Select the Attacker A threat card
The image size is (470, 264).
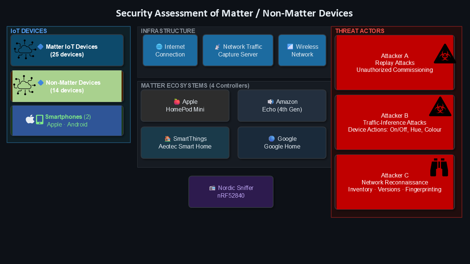click(x=395, y=63)
